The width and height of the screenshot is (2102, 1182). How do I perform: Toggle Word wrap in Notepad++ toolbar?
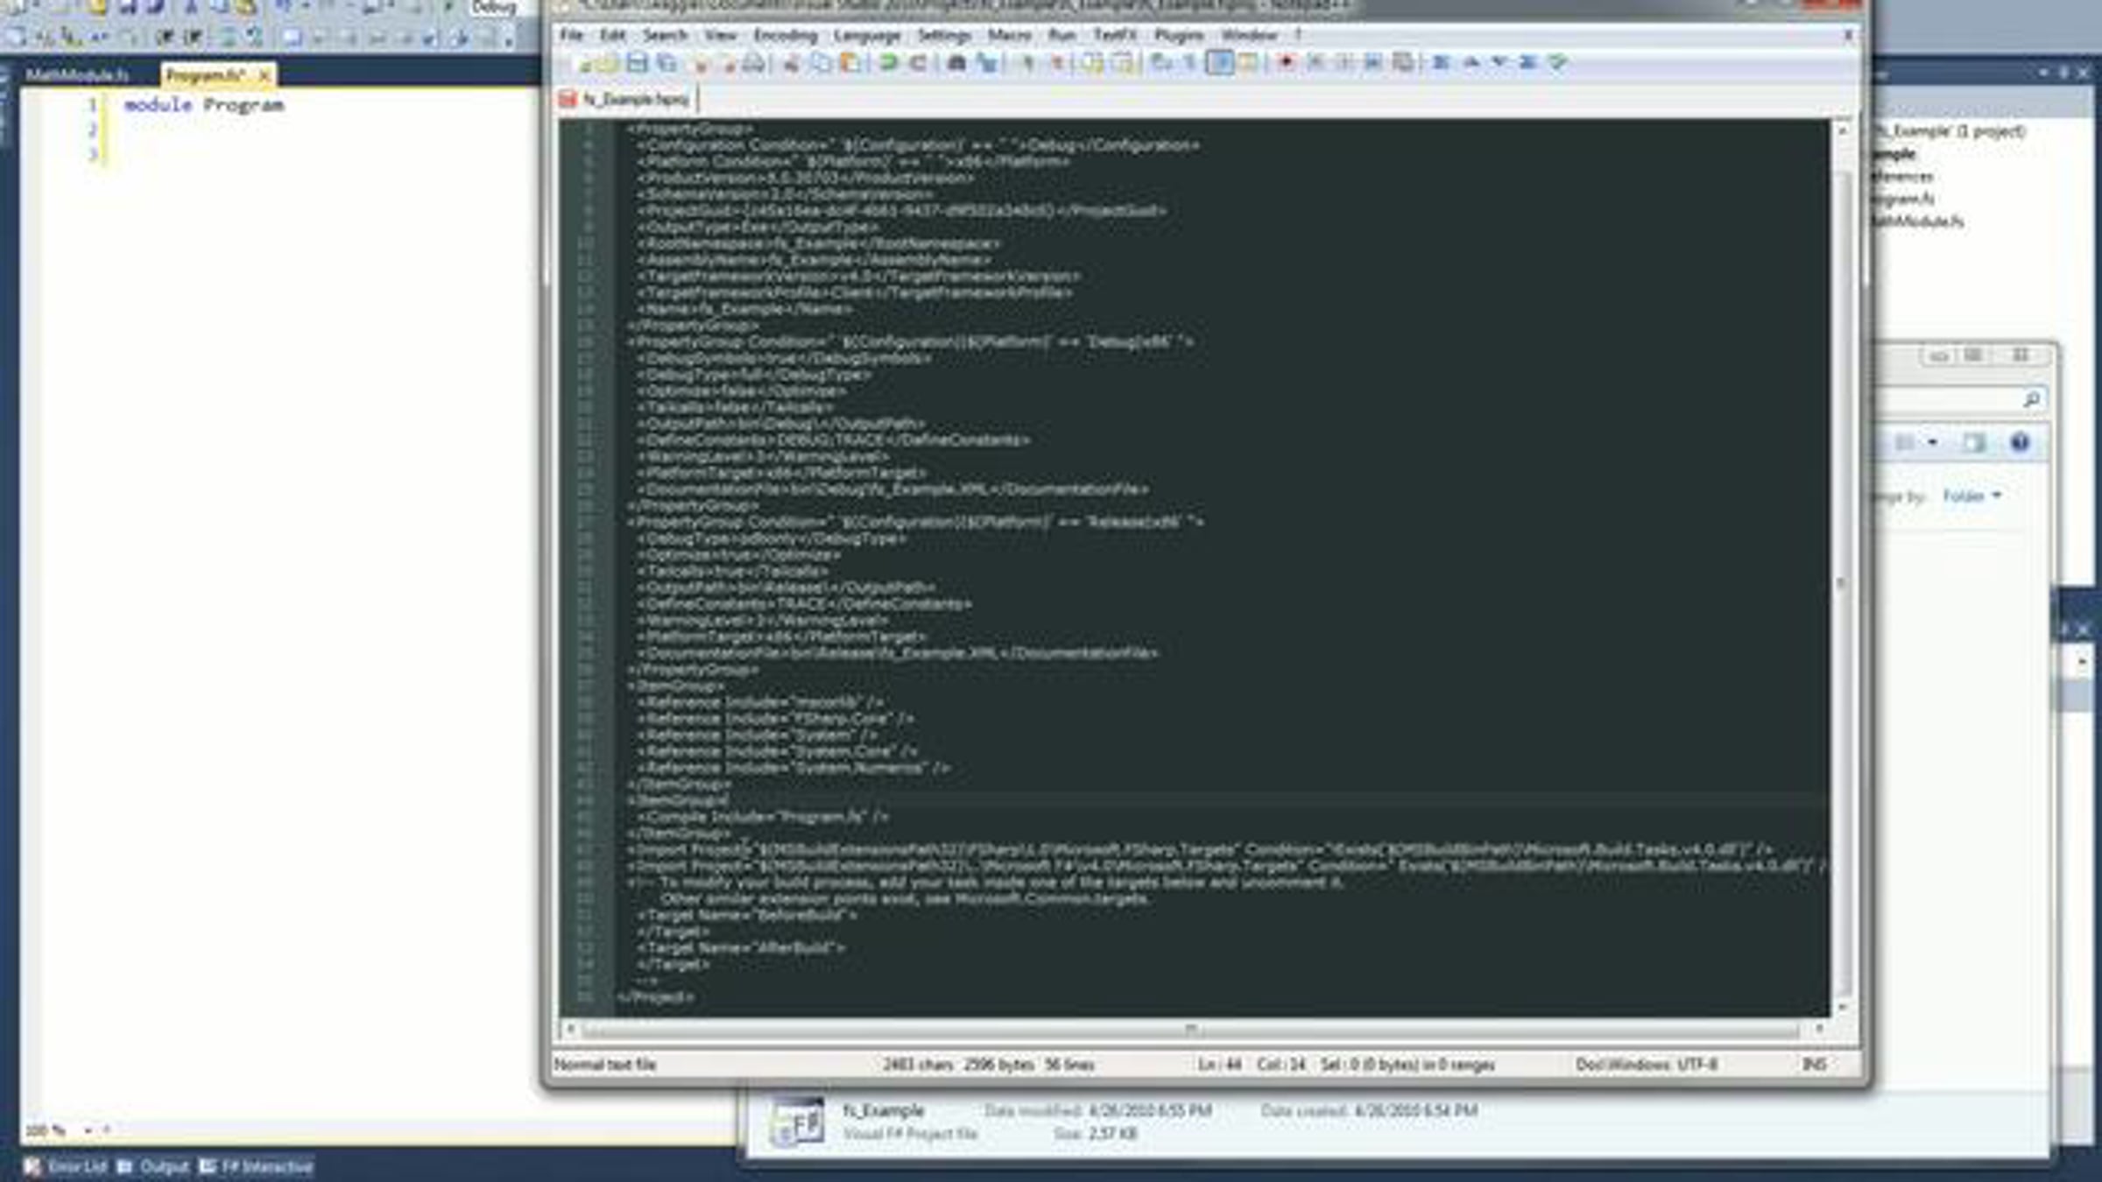click(1161, 63)
